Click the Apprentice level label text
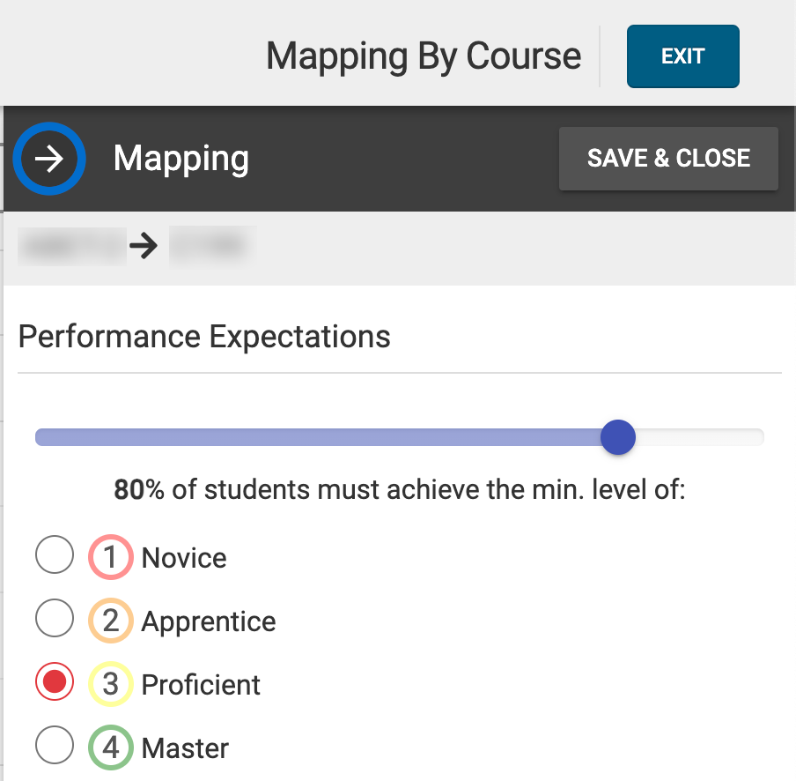The image size is (796, 781). click(209, 621)
